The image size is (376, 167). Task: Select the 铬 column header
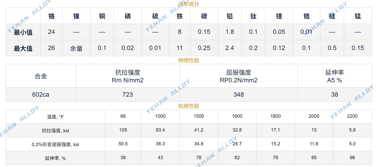pos(52,16)
